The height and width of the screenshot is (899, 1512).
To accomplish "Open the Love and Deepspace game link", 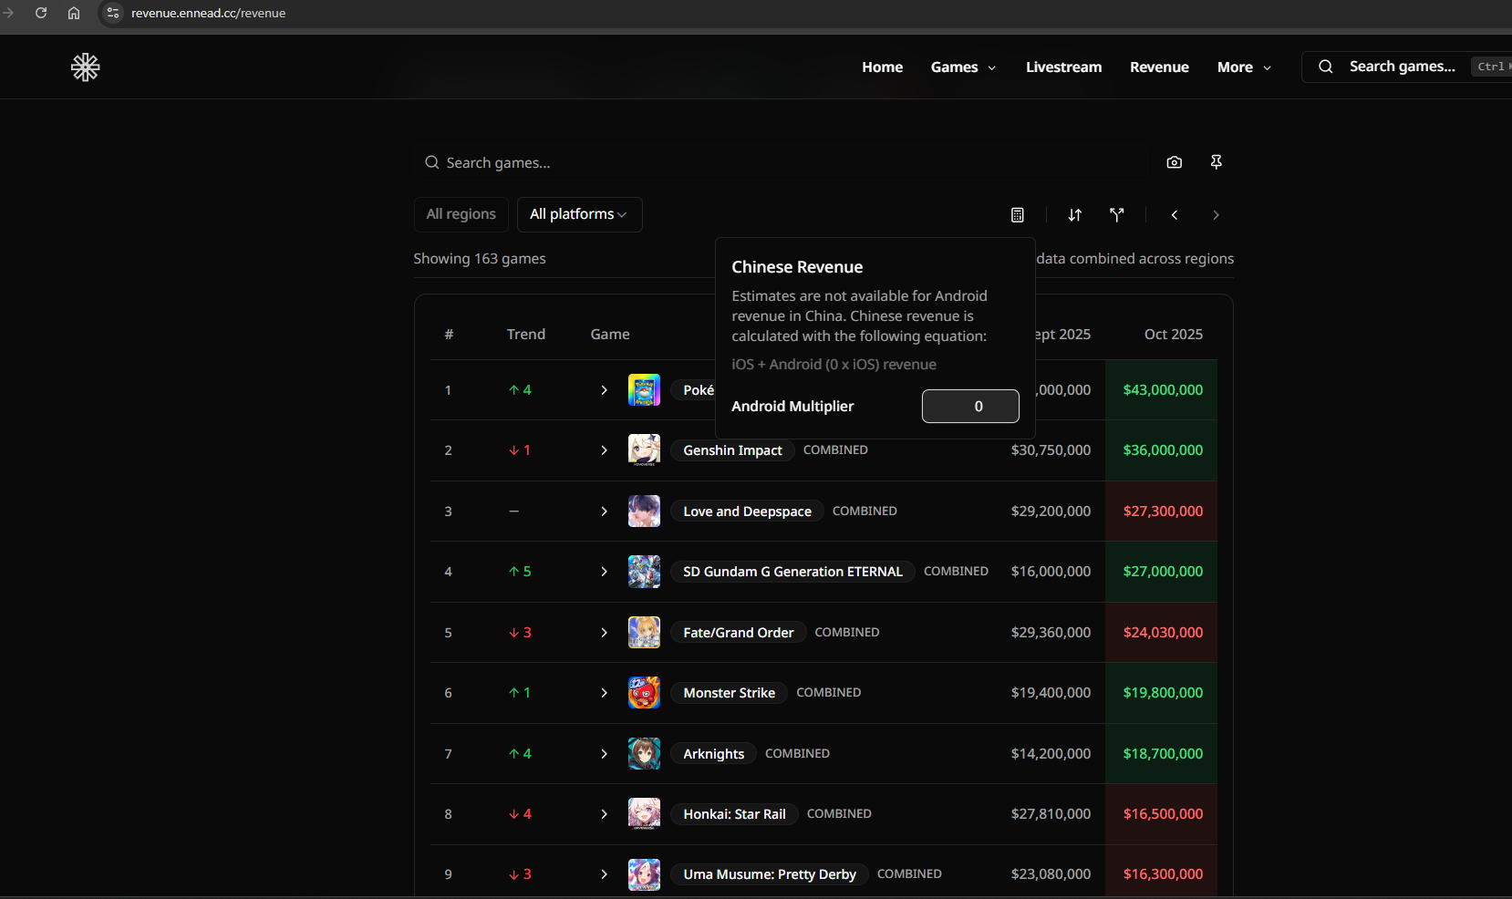I will click(747, 511).
